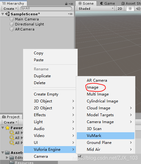This screenshot has height=164, width=141.
Task: Choose Duplicate from context menu
Action: coord(50,76)
